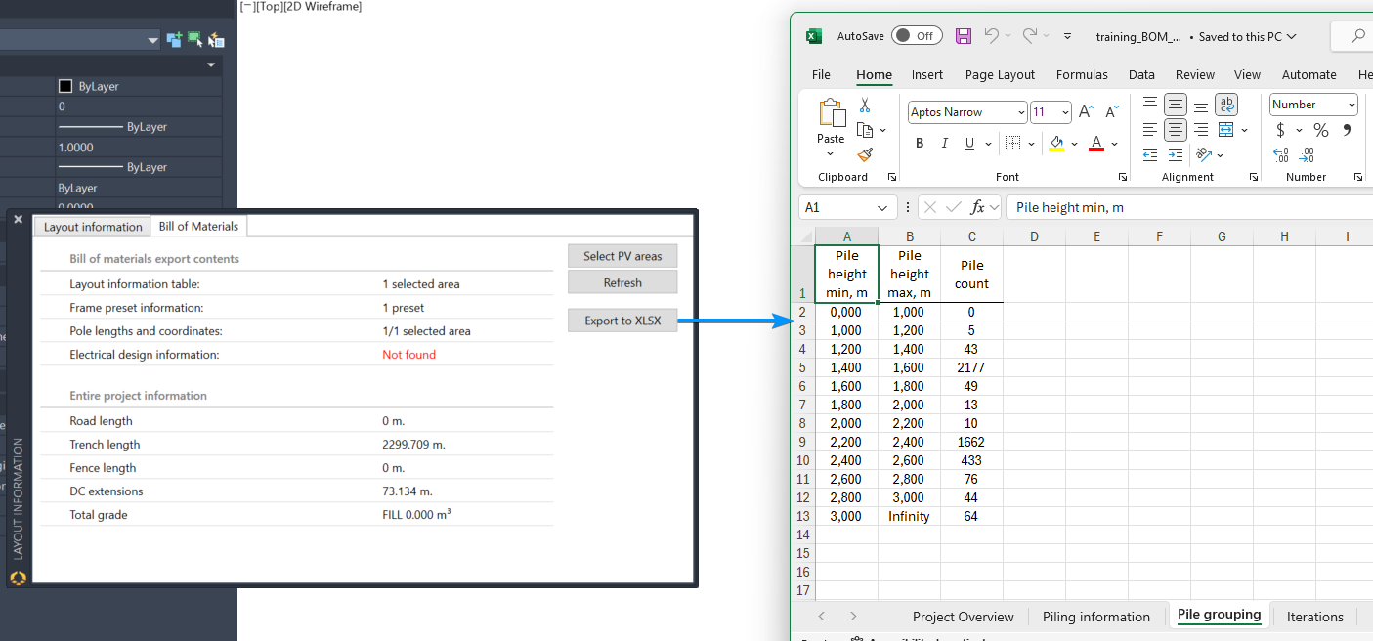Select the Select Objects icon in Properties palette
Viewport: 1373px width, 641px height.
pyautogui.click(x=194, y=40)
